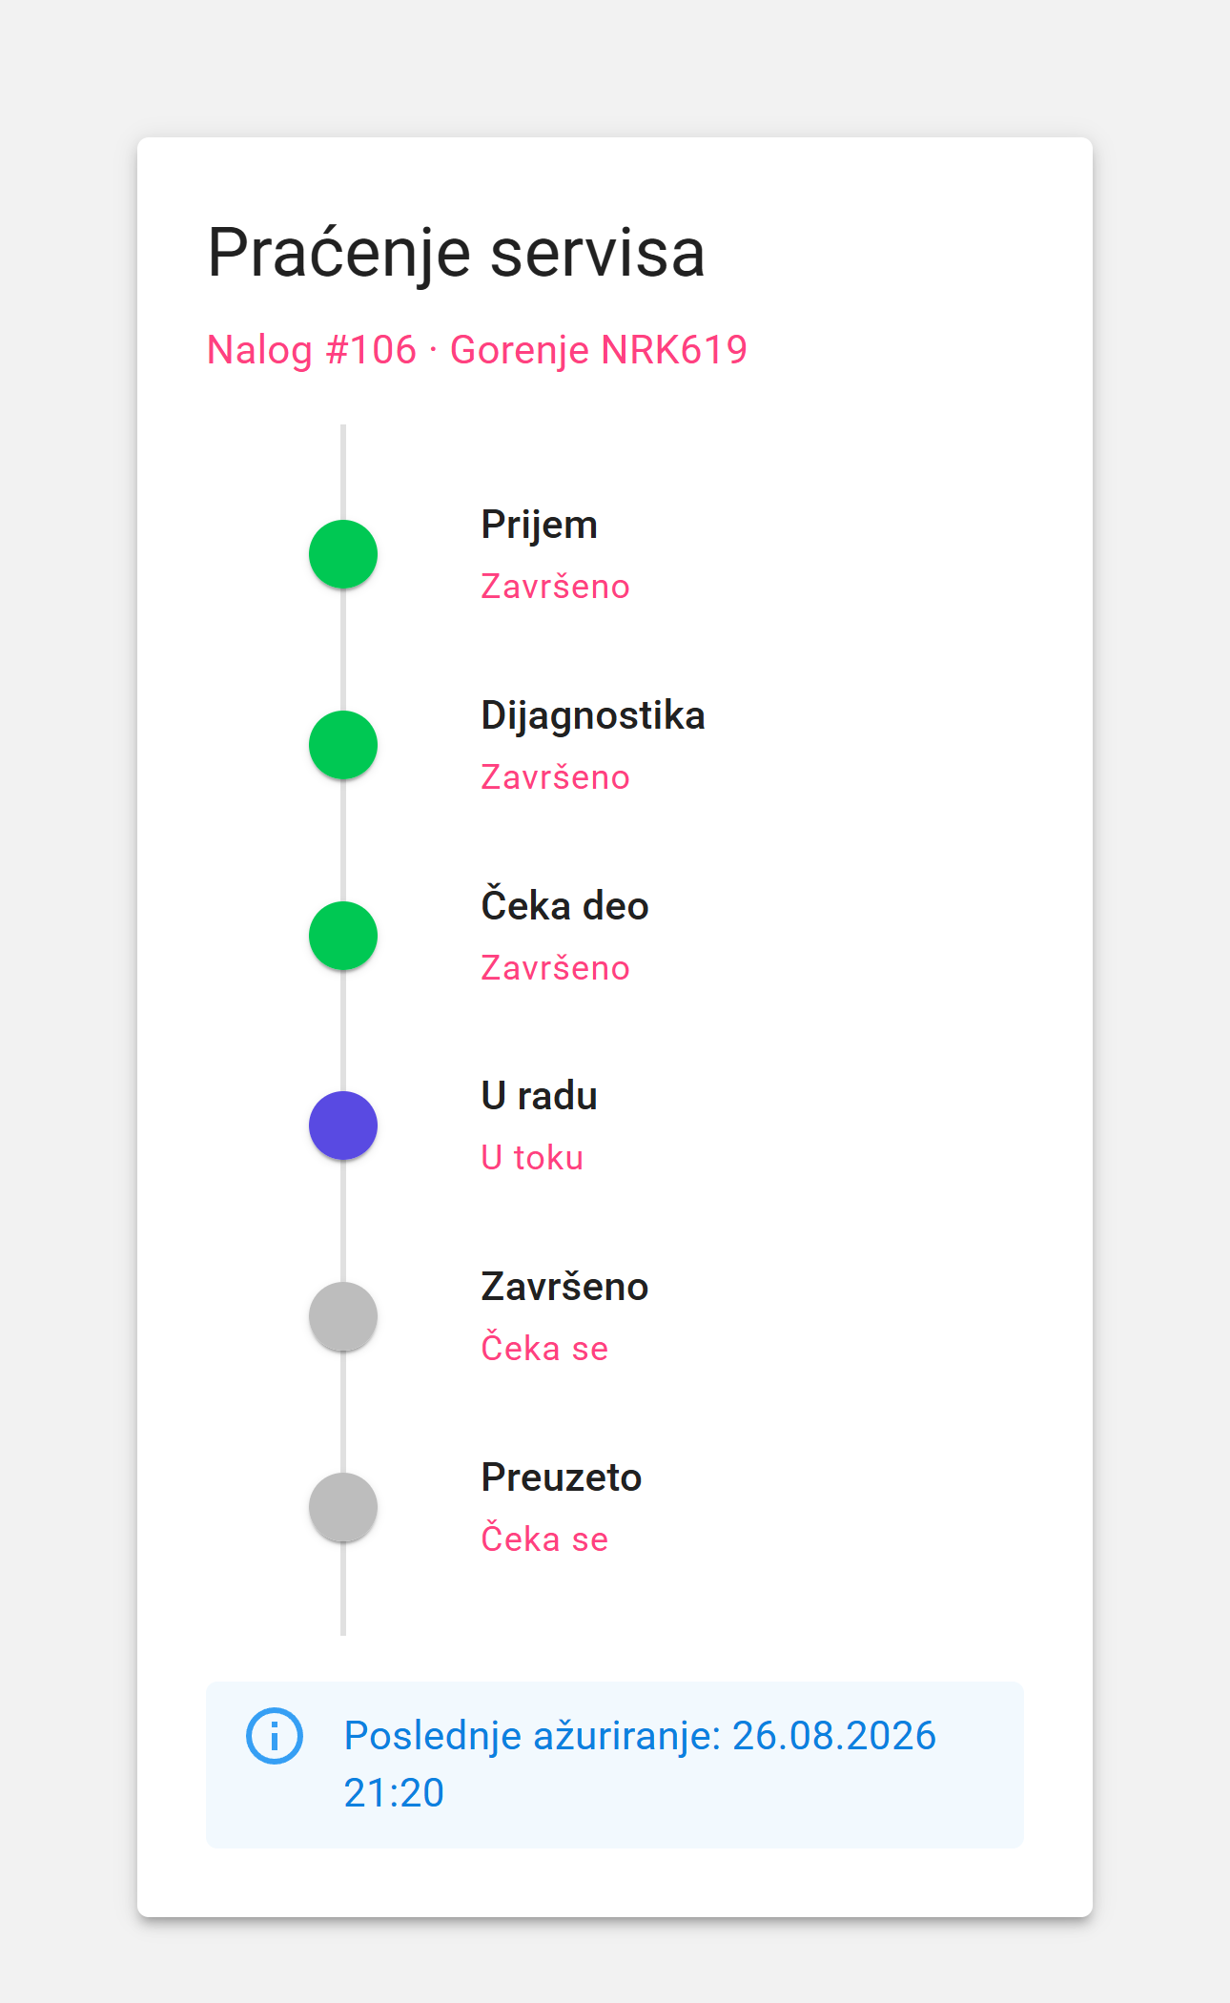Click Čeka se status under Preuzeto
Screen dimensions: 1230x2003
[x=544, y=1538]
